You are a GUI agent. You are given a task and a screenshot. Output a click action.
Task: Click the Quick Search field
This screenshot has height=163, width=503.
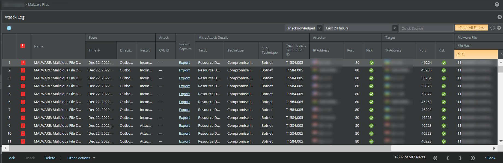click(426, 28)
